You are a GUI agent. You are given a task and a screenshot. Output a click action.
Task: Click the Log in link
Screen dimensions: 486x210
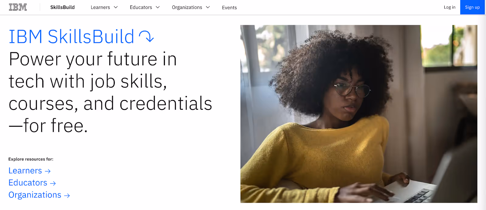pos(450,7)
